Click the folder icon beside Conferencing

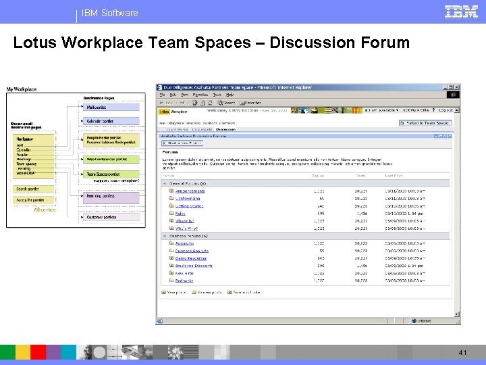tap(171, 198)
